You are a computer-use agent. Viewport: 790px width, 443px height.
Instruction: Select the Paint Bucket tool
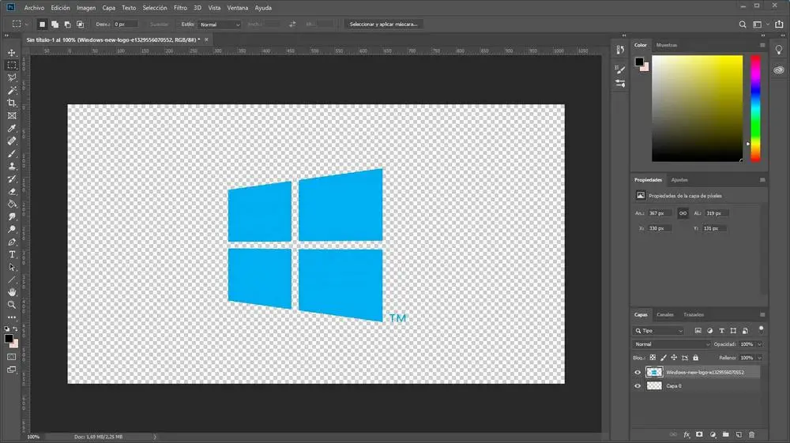coord(12,204)
